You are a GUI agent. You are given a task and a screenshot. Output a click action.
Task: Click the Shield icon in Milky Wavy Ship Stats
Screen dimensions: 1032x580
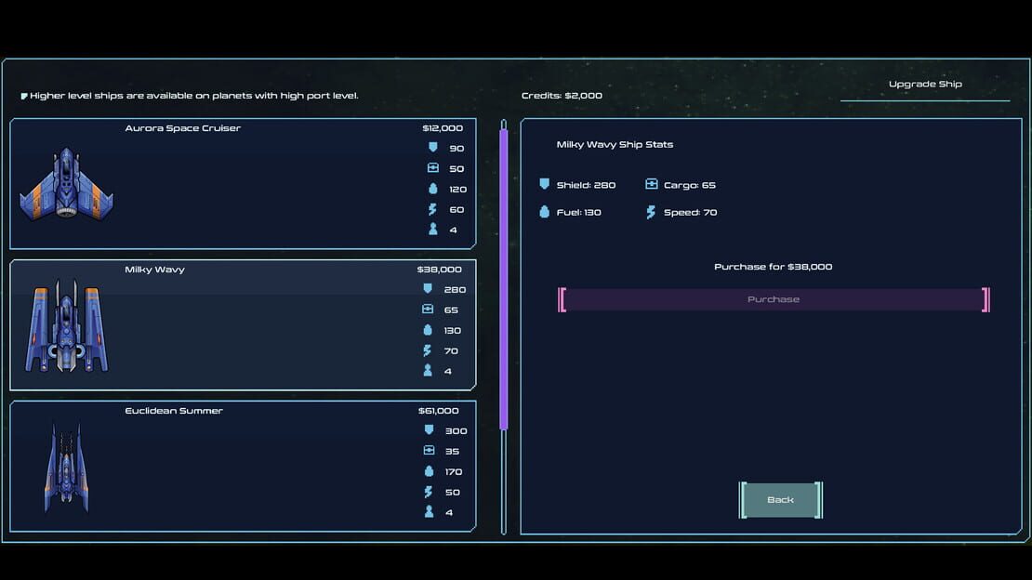coord(544,184)
